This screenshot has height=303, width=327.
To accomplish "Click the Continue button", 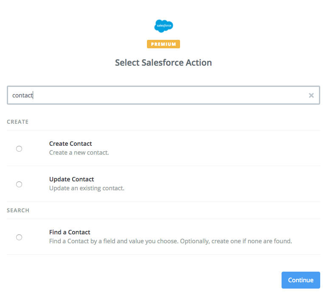I will coord(301,280).
